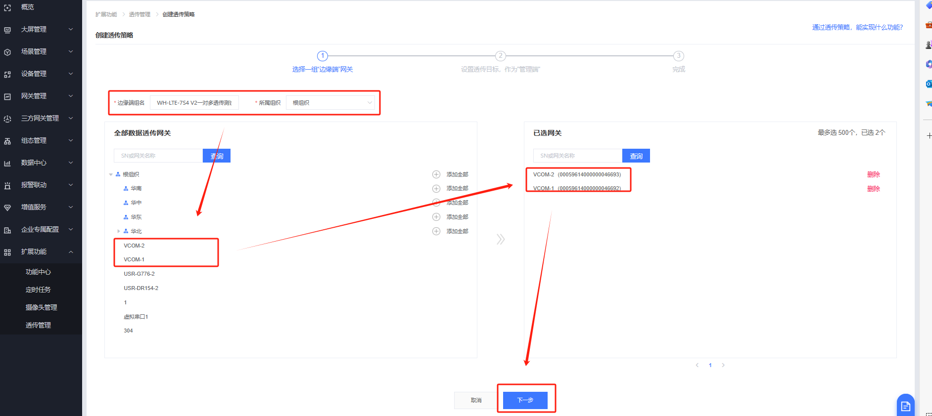The width and height of the screenshot is (932, 416).
Task: Click VCOM-1 (00059614000000046692) in selected list
Action: click(x=577, y=189)
